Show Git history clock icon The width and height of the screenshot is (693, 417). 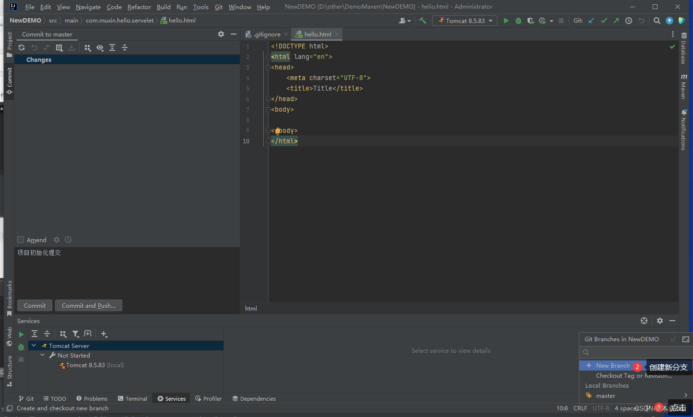[x=629, y=21]
